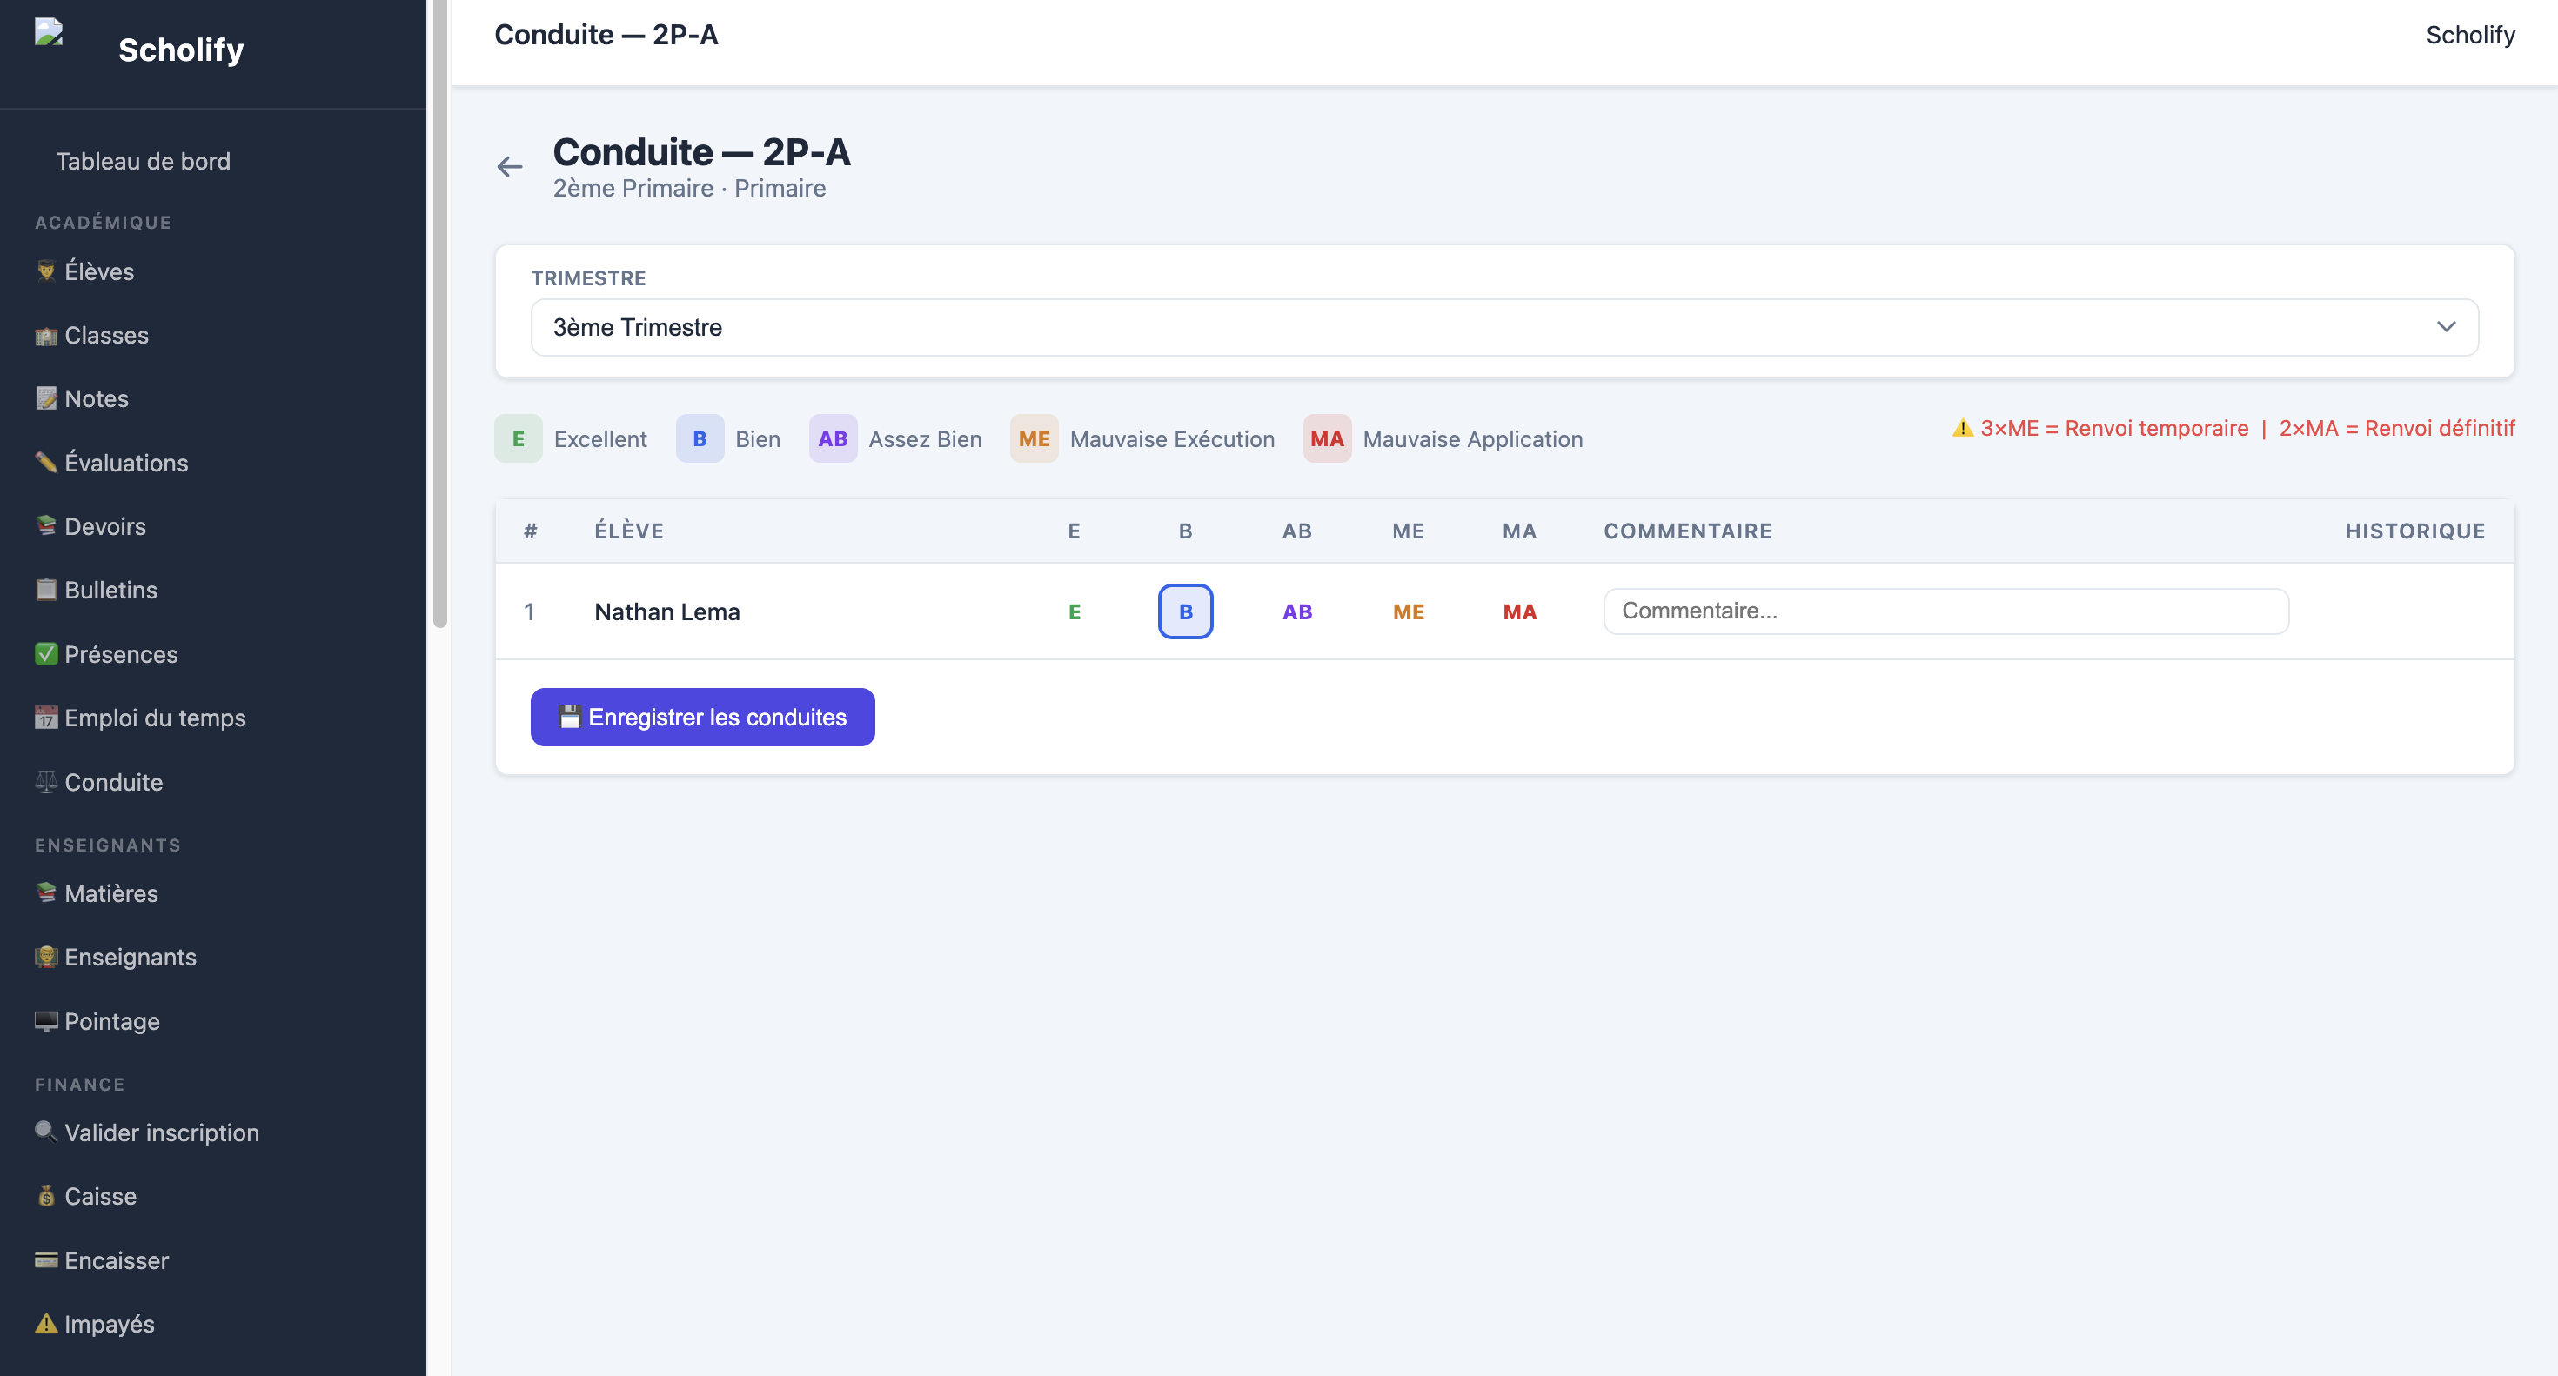The height and width of the screenshot is (1376, 2558).
Task: Select grade AB for Nathan Lema
Action: [1297, 611]
